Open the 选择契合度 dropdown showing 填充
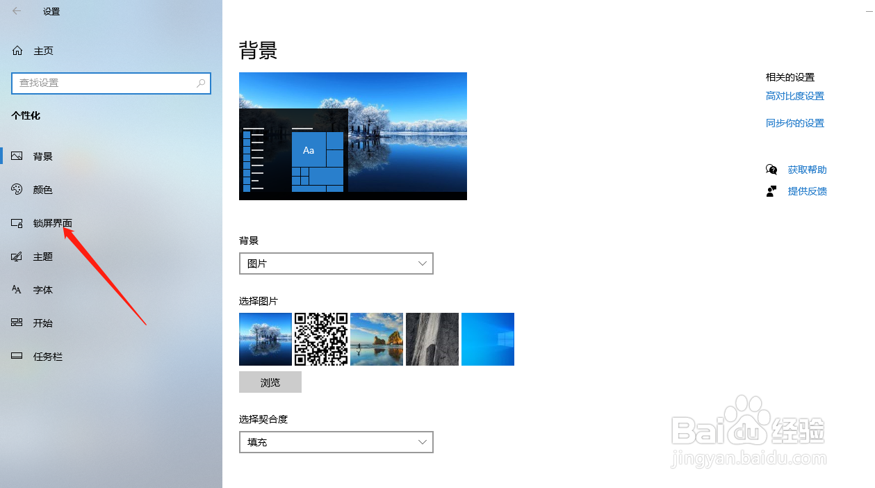Image resolution: width=875 pixels, height=488 pixels. 336,442
